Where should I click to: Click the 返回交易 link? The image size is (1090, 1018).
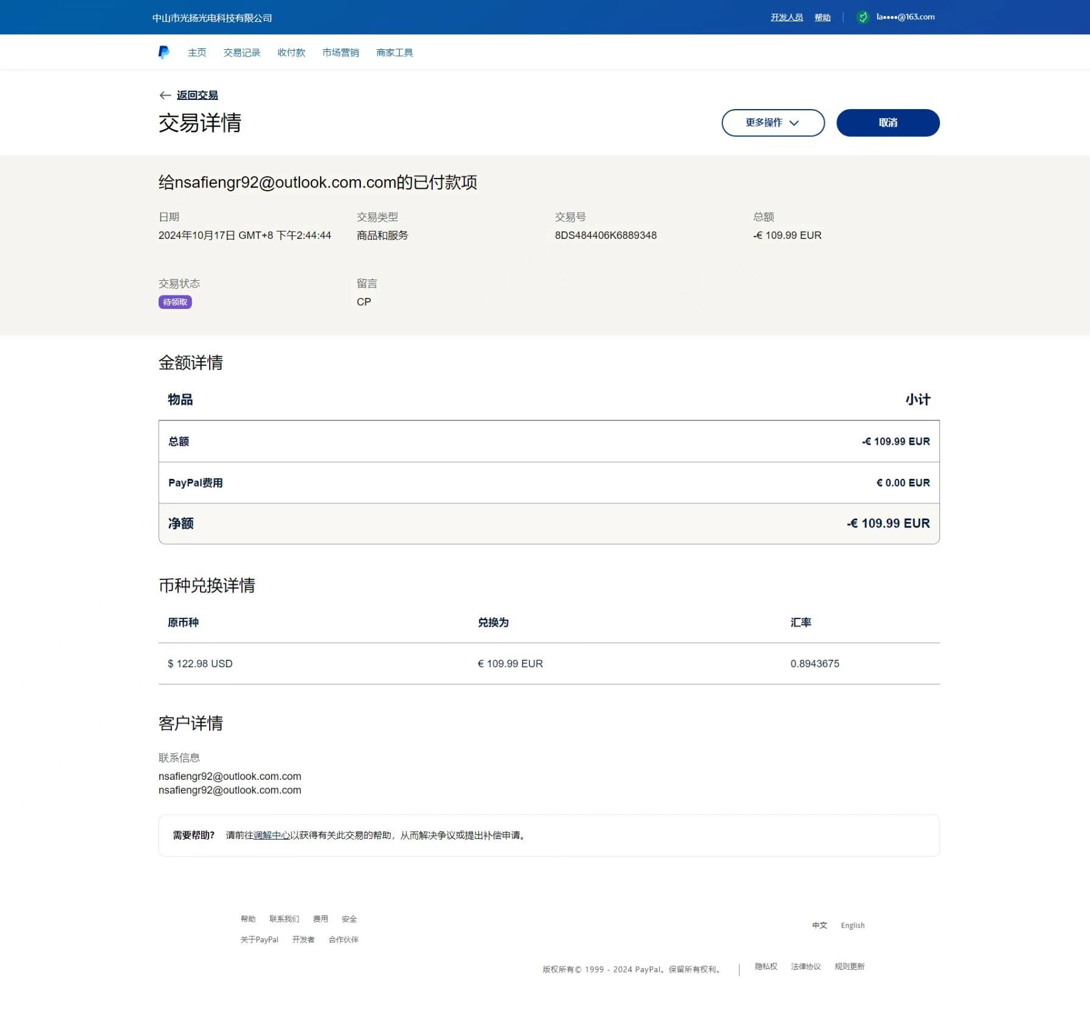(x=197, y=95)
